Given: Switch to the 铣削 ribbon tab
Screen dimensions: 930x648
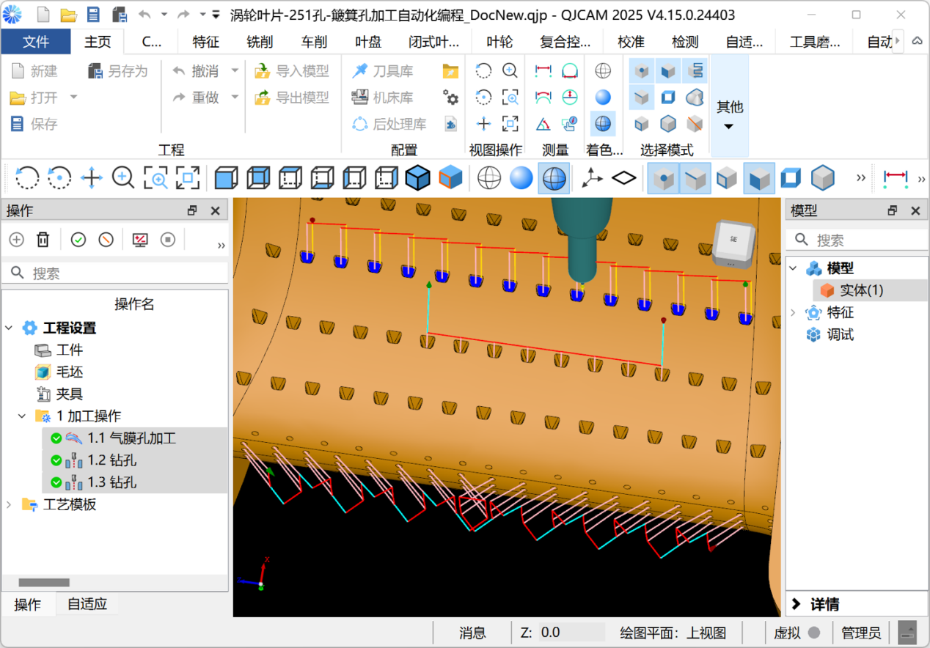Looking at the screenshot, I should click(x=260, y=42).
